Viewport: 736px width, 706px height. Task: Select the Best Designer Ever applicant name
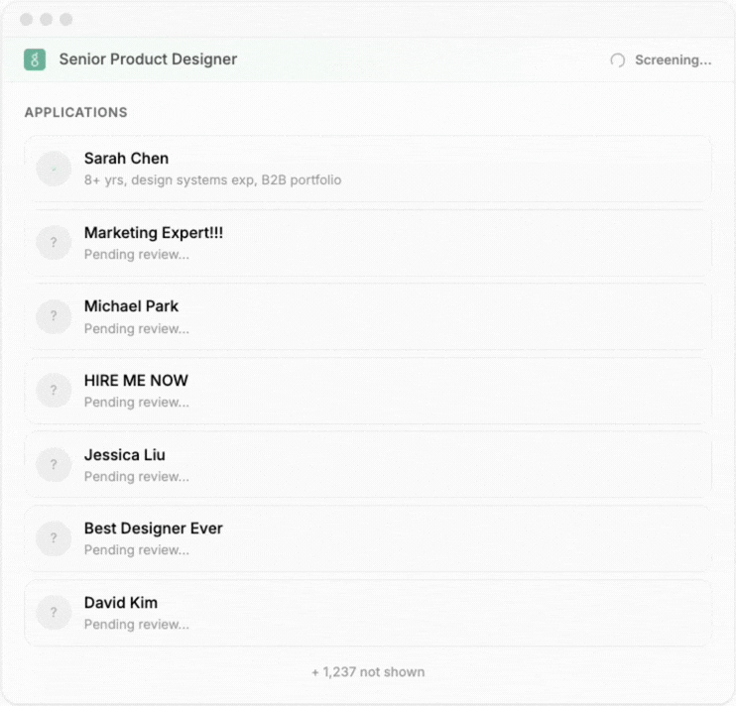point(153,529)
